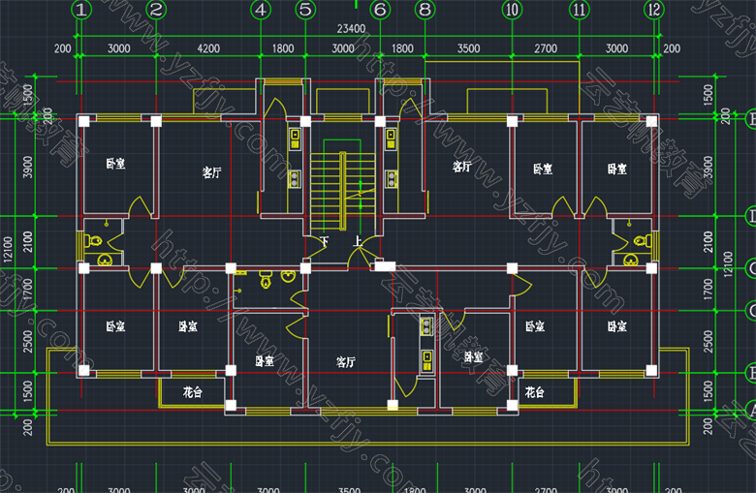Select the 2100 dimension on the left side
Viewport: 756px width, 493px height.
tap(28, 242)
